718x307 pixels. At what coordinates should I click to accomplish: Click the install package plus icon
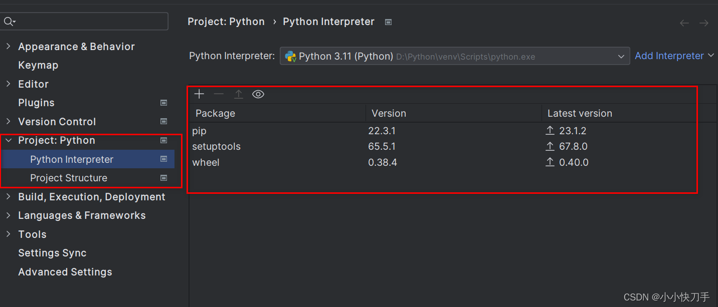[x=200, y=94]
